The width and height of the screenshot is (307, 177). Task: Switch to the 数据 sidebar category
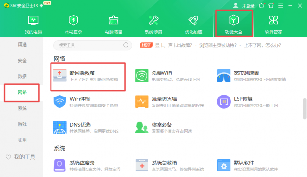(x=22, y=77)
